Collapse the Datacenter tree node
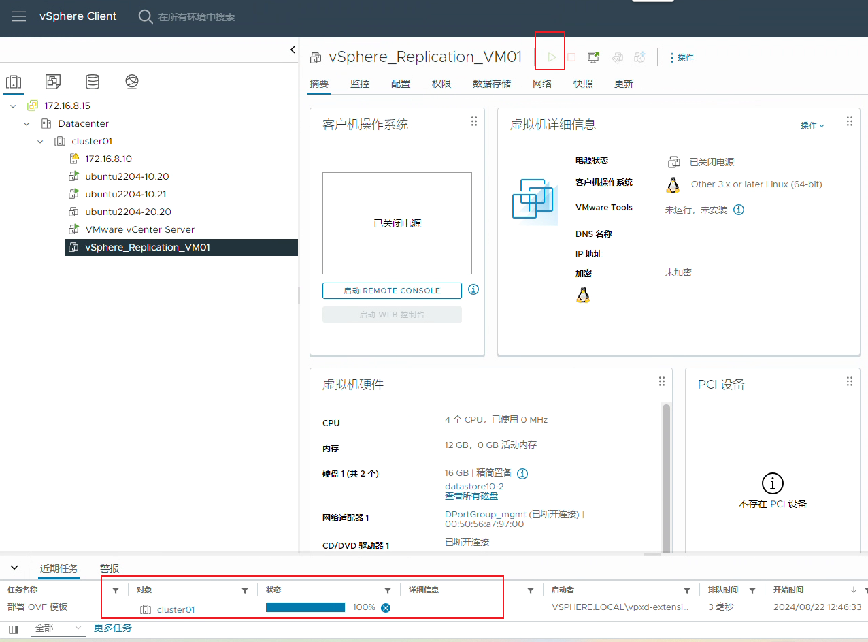 pyautogui.click(x=27, y=123)
